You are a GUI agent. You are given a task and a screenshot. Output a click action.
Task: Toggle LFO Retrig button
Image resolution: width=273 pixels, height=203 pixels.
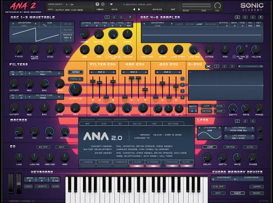click(230, 147)
